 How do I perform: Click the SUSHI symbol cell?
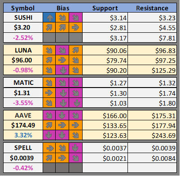(x=23, y=18)
